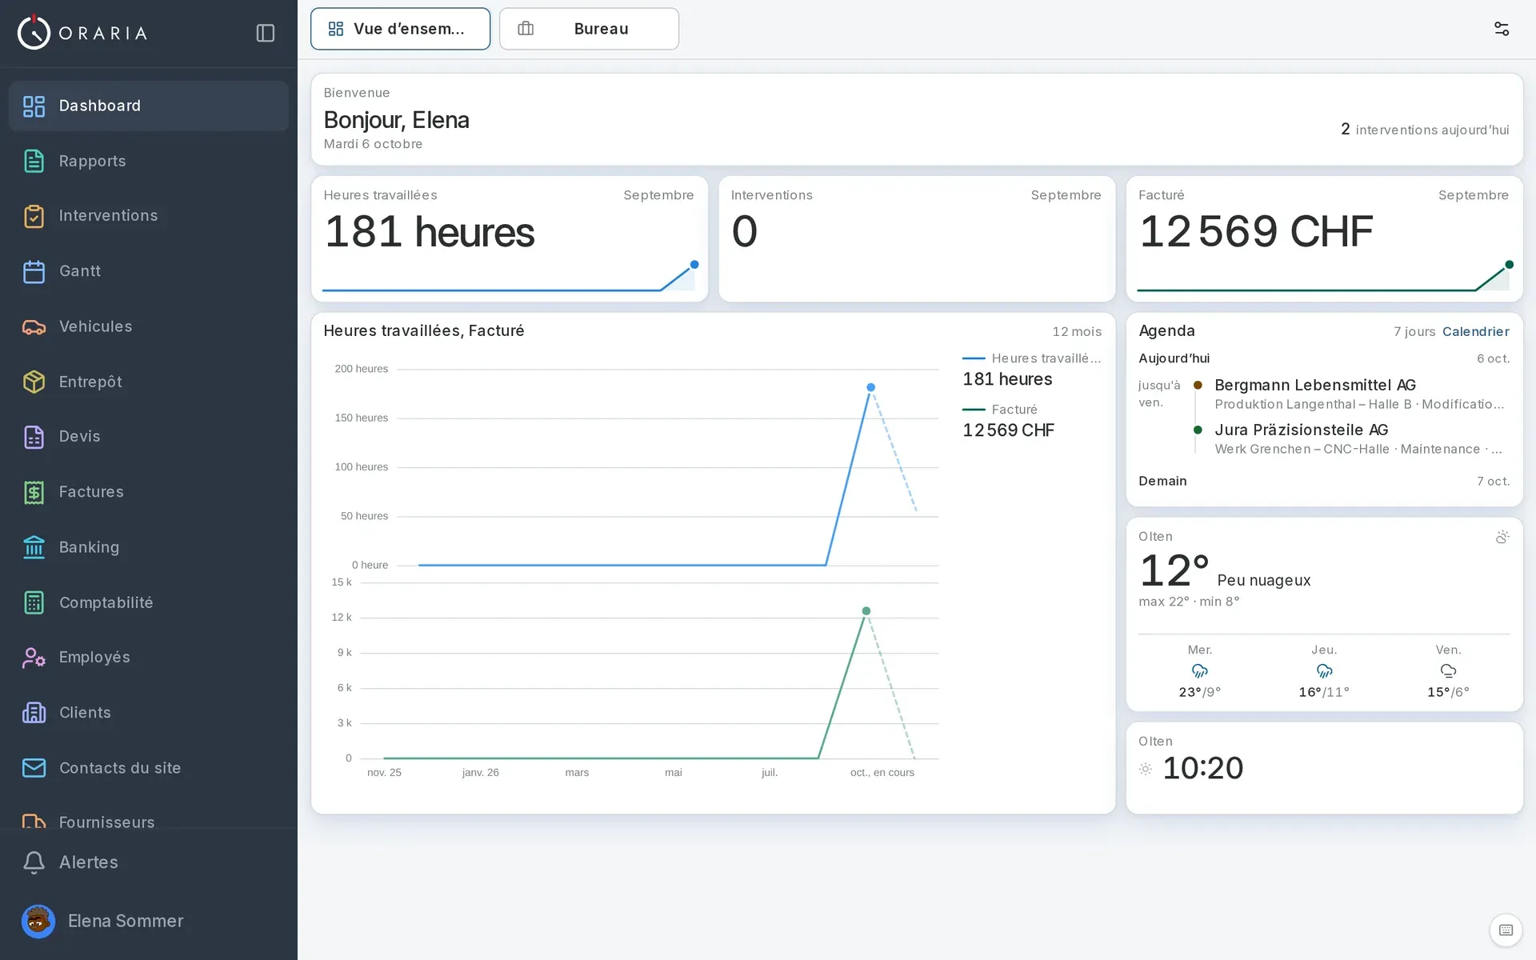Open the Heures travaillées 181 heures card
Viewport: 1536px width, 960px height.
pos(509,239)
